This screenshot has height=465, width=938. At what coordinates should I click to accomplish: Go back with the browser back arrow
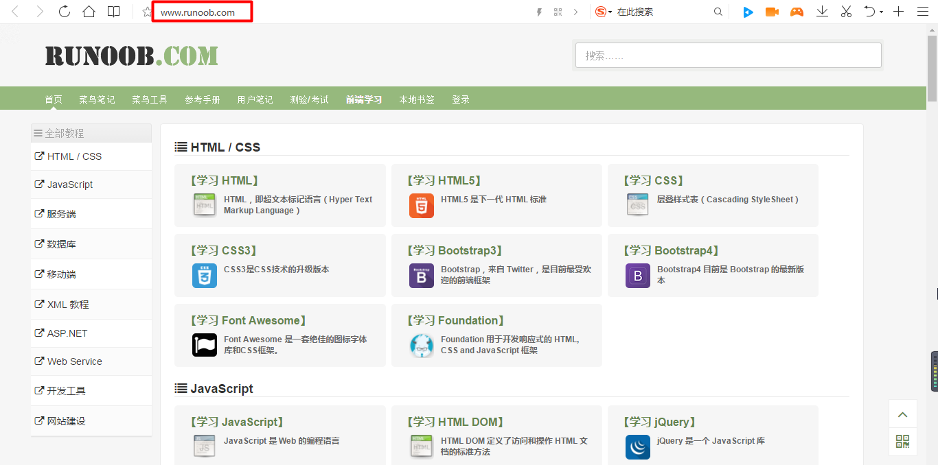click(x=15, y=12)
